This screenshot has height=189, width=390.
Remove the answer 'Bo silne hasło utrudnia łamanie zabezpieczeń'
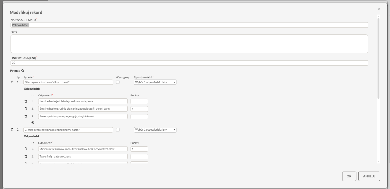coord(26,109)
